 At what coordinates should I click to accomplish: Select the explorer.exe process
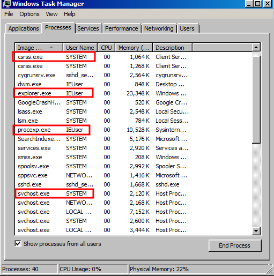[x=133, y=93]
